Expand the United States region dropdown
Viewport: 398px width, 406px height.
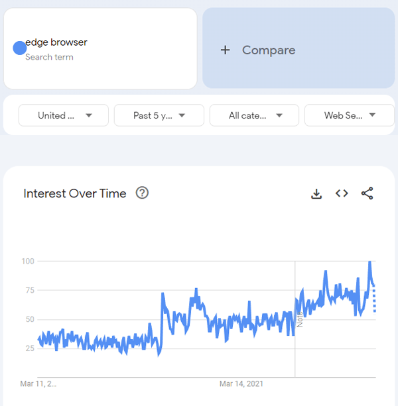[x=64, y=115]
